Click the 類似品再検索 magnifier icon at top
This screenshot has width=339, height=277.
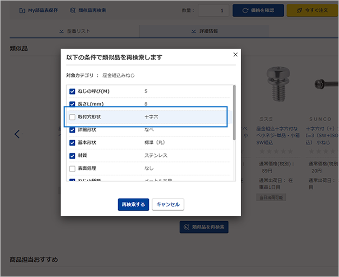73,10
